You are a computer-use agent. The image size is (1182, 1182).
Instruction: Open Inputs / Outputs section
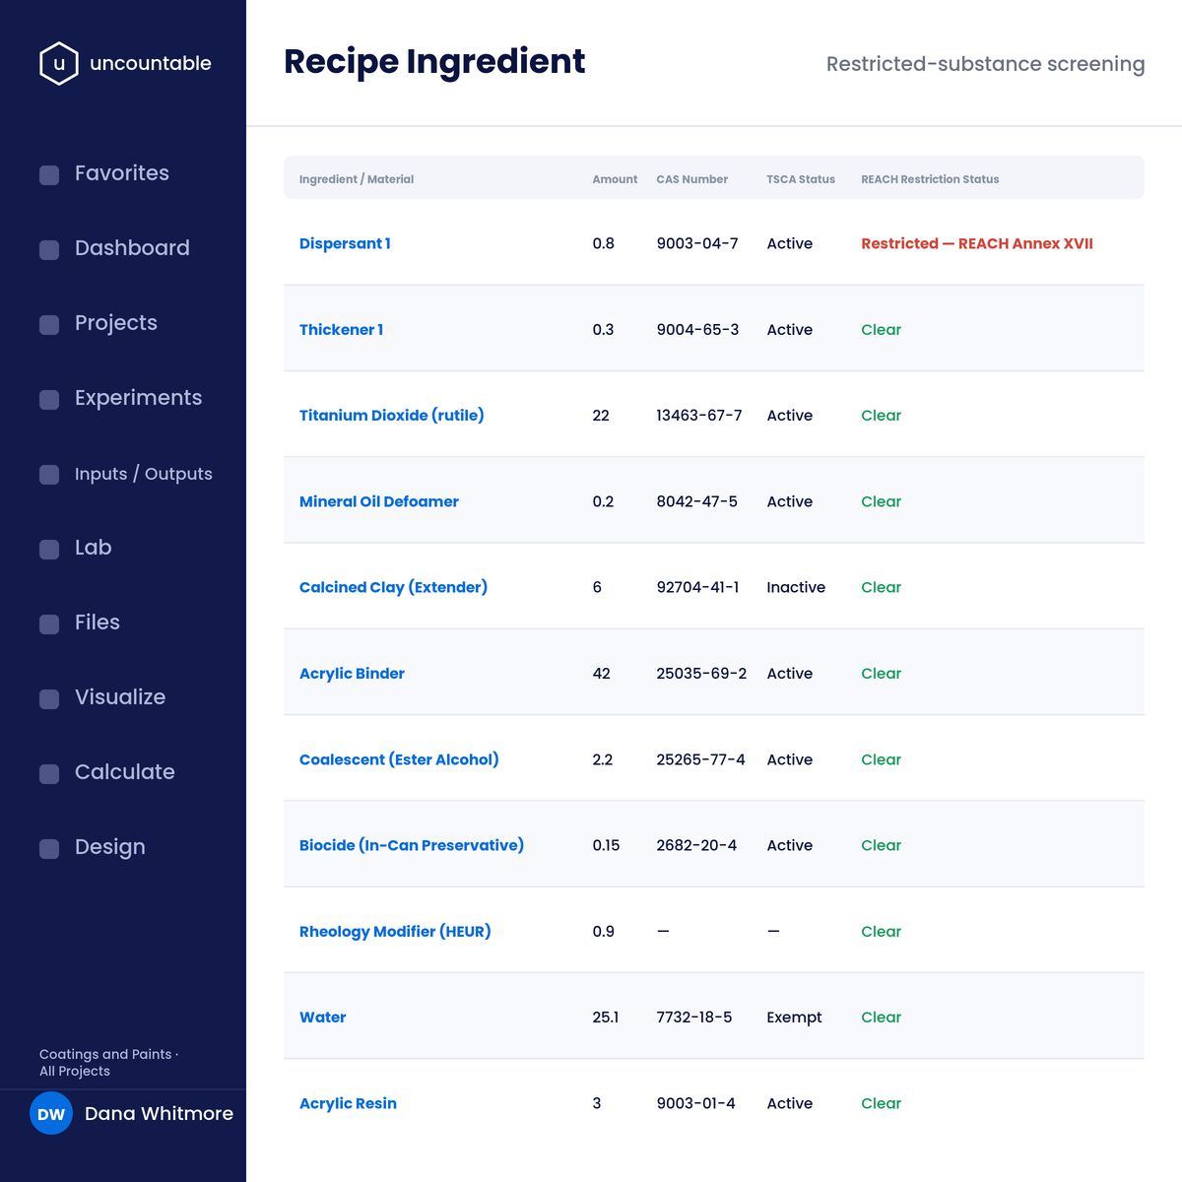tap(144, 474)
